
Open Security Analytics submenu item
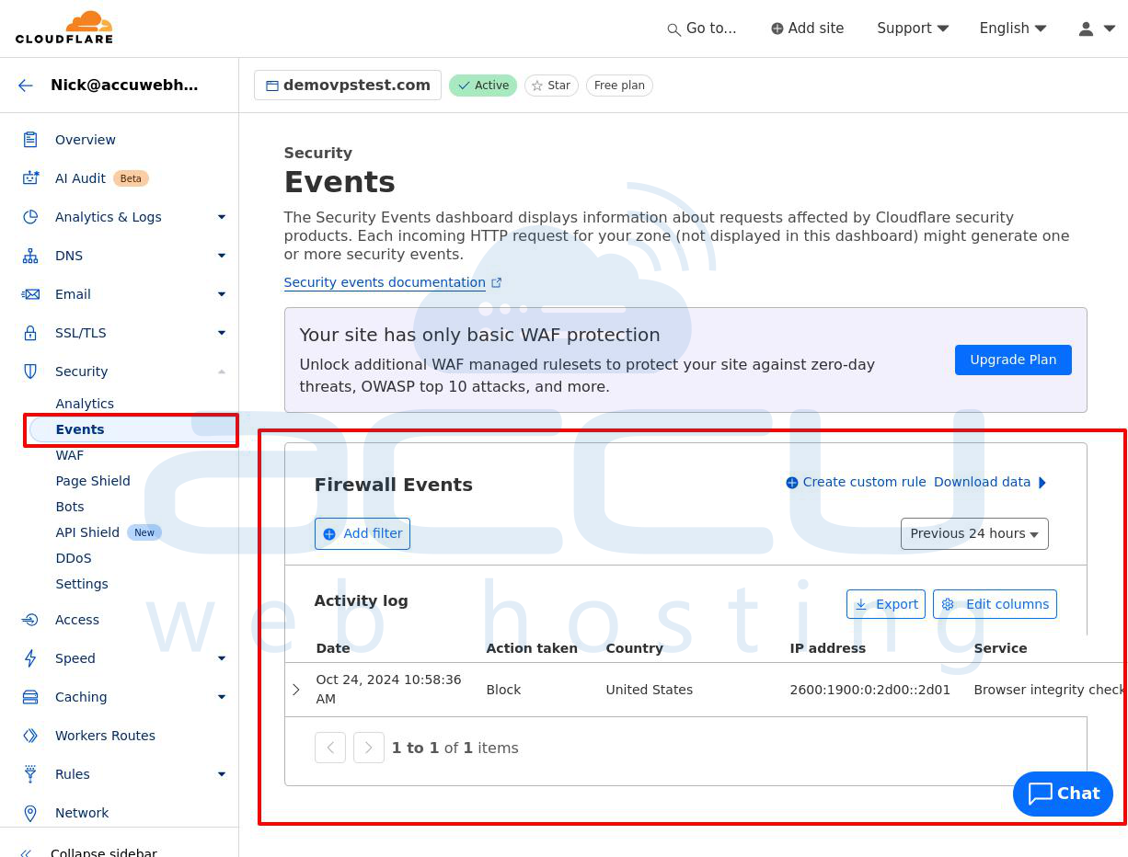(x=85, y=404)
